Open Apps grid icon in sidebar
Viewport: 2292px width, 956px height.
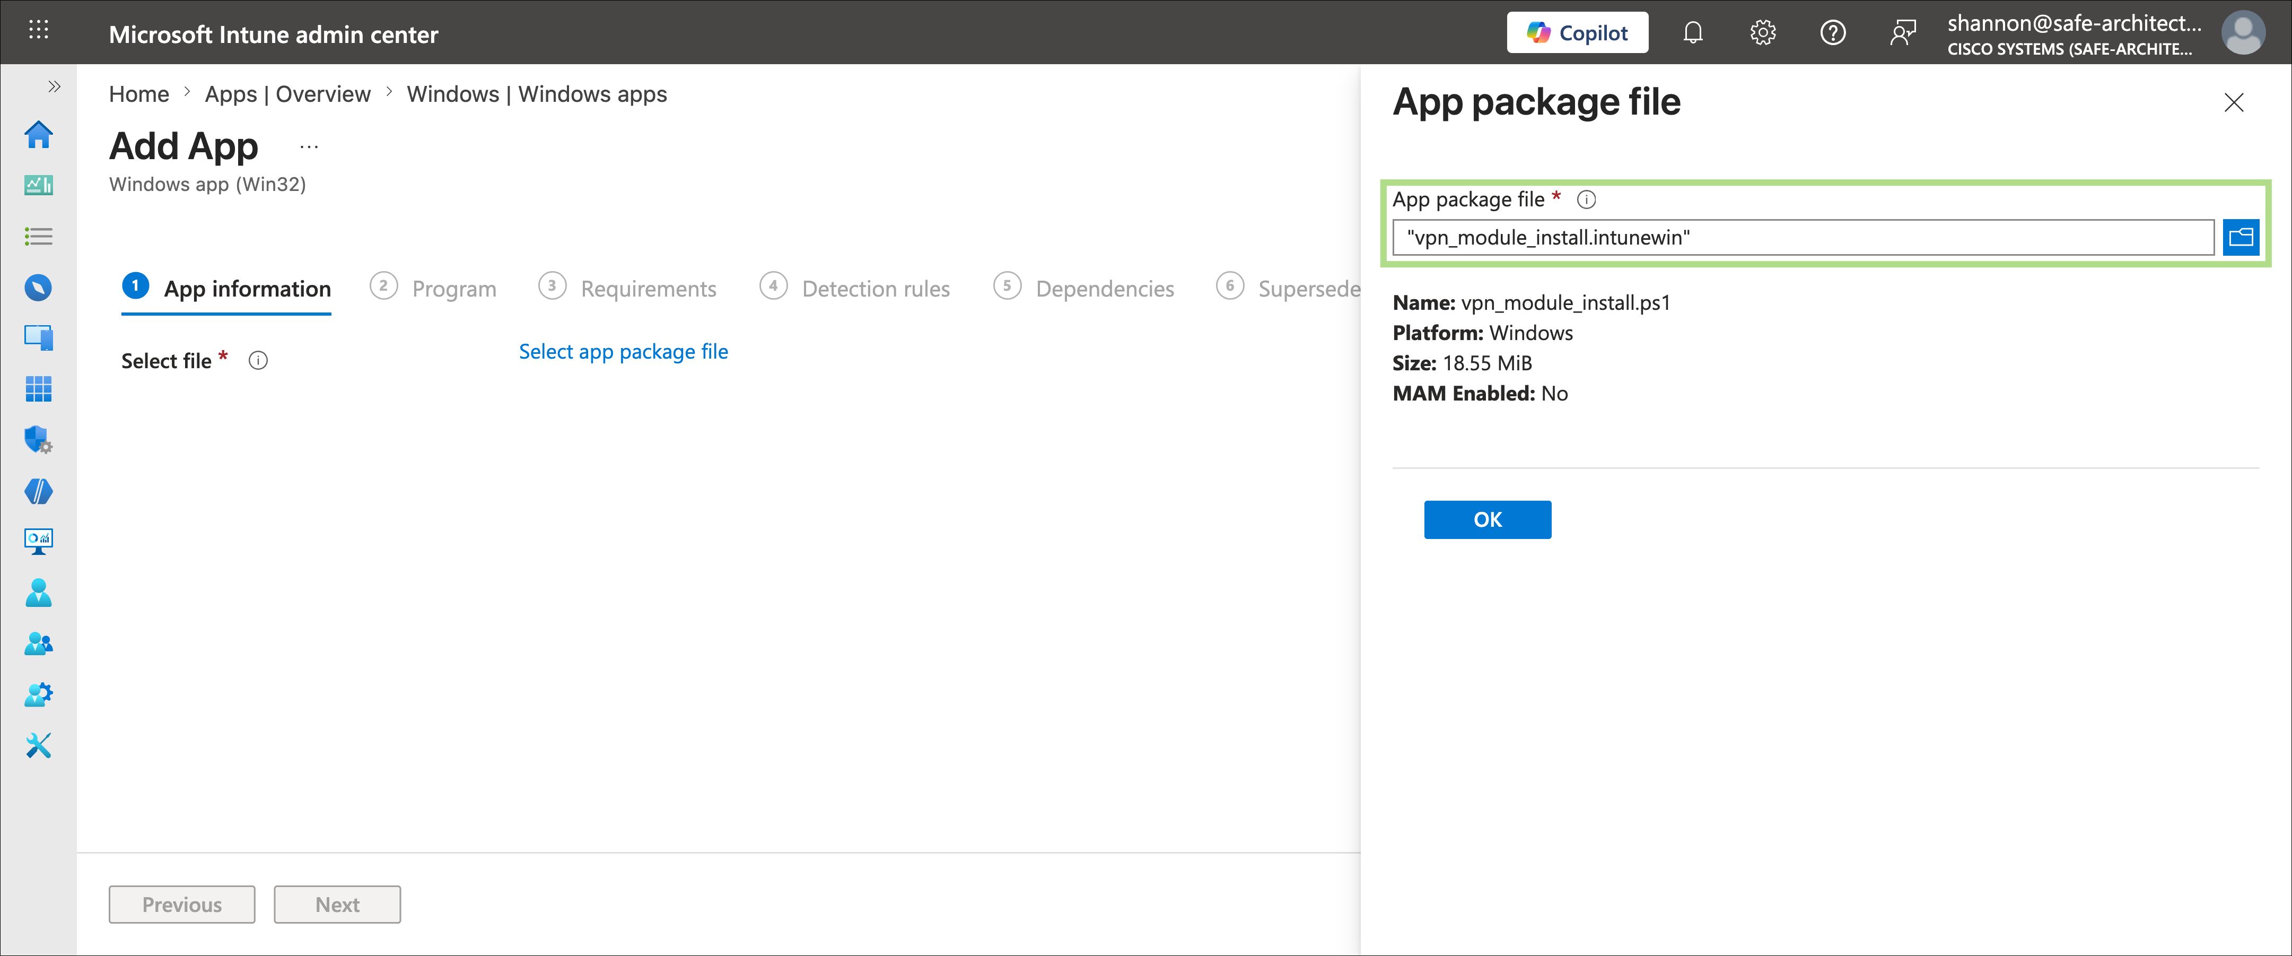[x=38, y=389]
